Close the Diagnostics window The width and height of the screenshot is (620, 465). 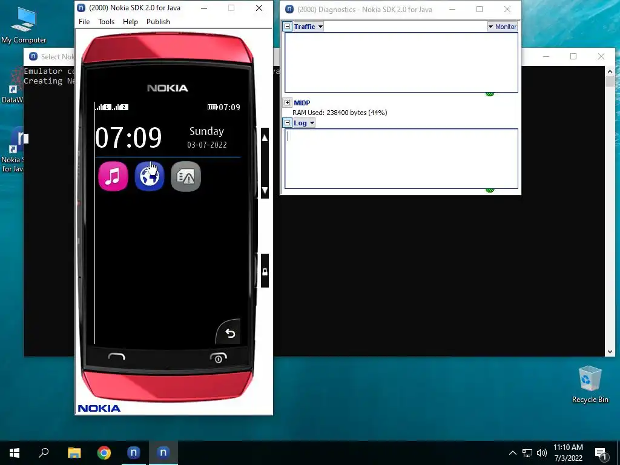507,9
